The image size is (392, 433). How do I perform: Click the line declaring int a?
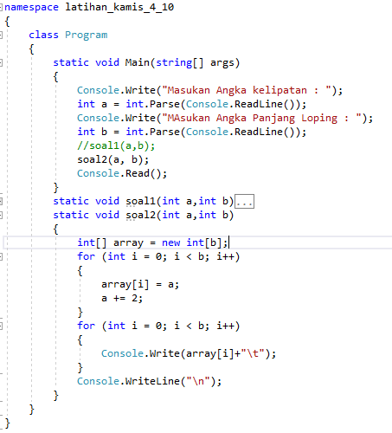[x=192, y=104]
